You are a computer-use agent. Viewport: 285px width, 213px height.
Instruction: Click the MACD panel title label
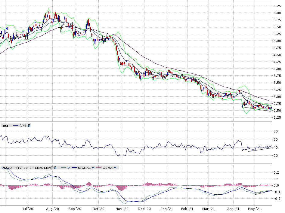coord(6,168)
